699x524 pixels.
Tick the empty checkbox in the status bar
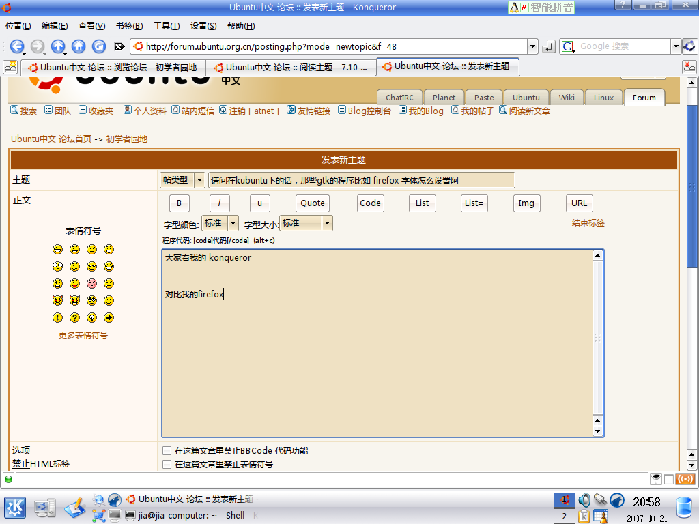click(x=669, y=480)
